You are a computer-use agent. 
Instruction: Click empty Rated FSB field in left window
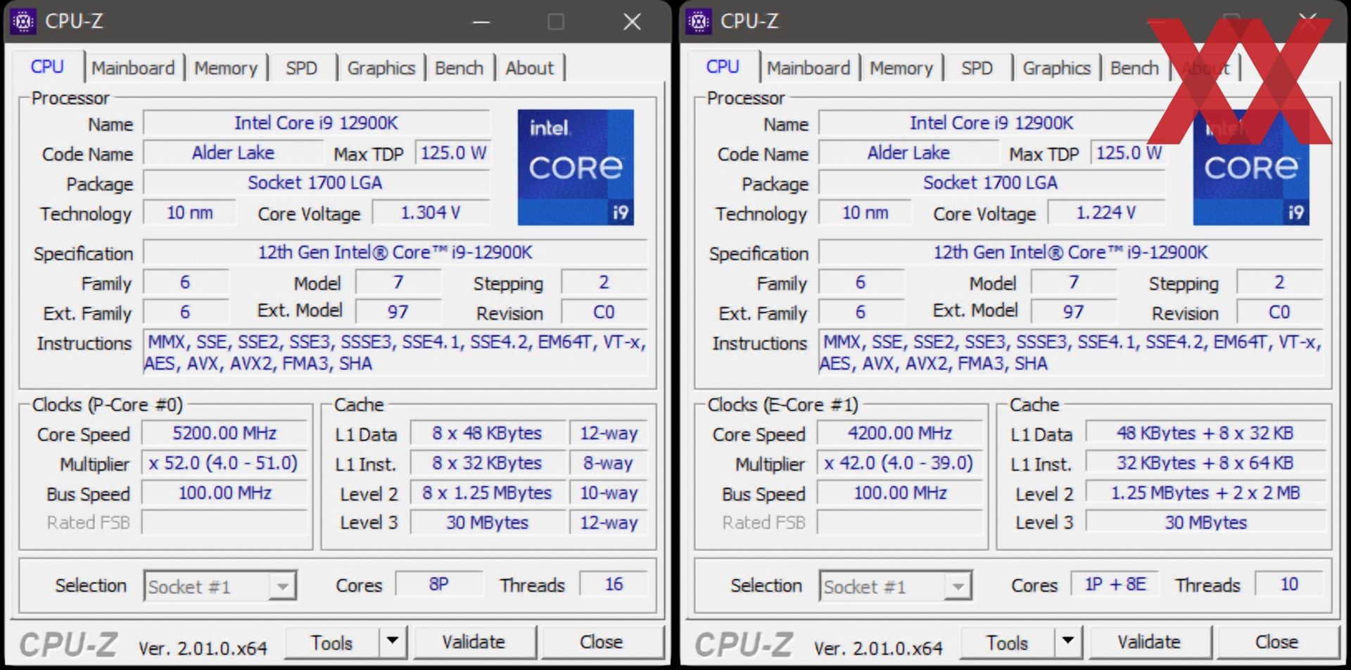pyautogui.click(x=224, y=522)
